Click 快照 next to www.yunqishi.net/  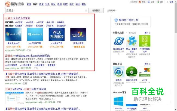click(x=25, y=83)
